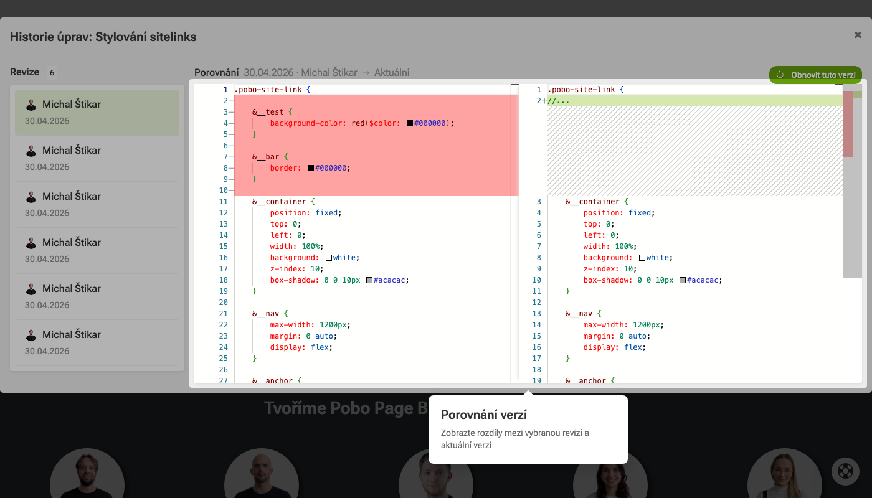Click line 4 position: fixed; in current version

(619, 213)
